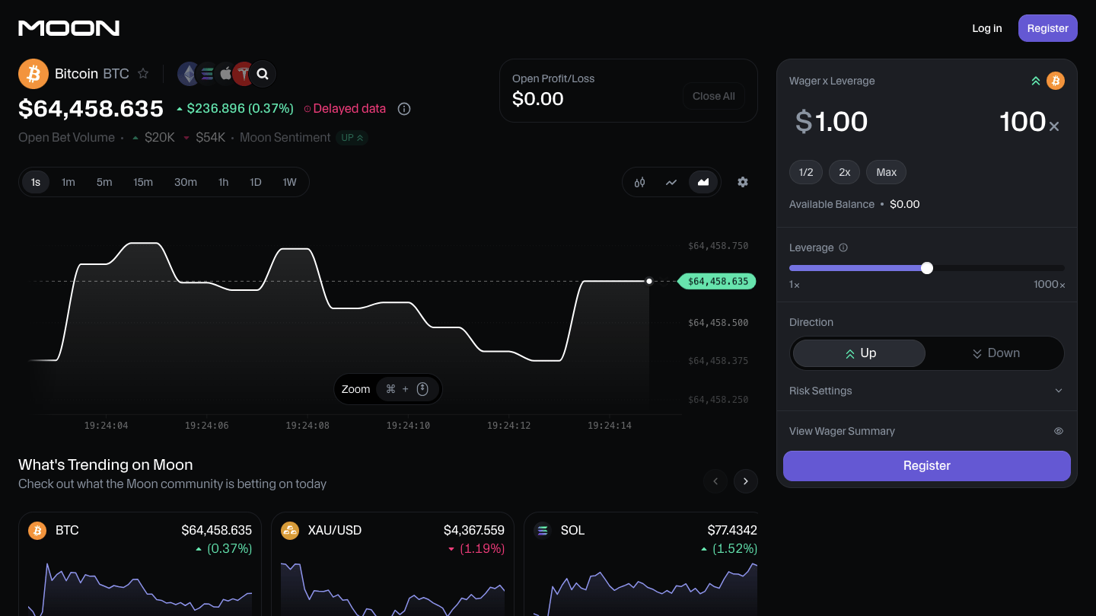This screenshot has width=1096, height=616.
Task: Open asset search magnifier icon
Action: (x=263, y=74)
